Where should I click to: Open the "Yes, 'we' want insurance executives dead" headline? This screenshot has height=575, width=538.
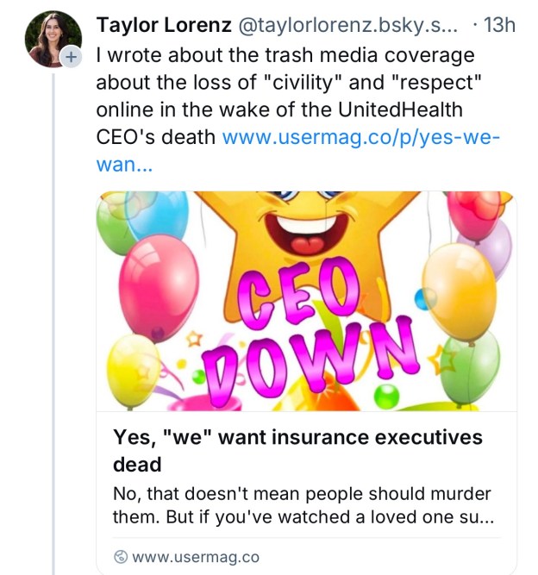(297, 450)
